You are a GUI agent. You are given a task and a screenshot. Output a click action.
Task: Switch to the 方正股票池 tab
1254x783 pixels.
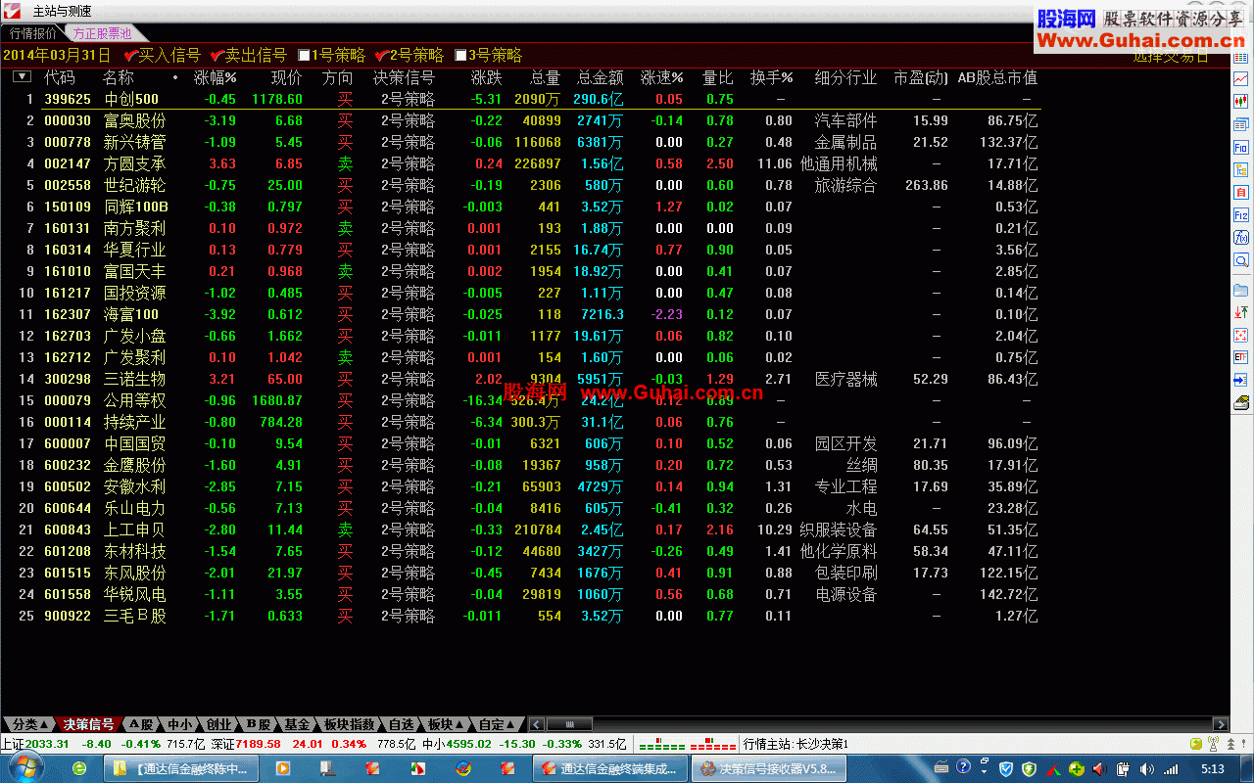coord(102,33)
